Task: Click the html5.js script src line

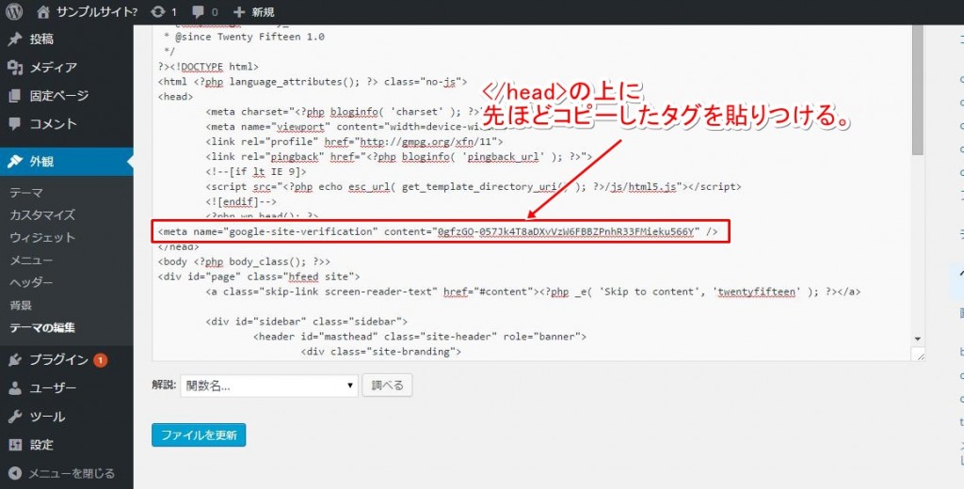Action: 474,187
